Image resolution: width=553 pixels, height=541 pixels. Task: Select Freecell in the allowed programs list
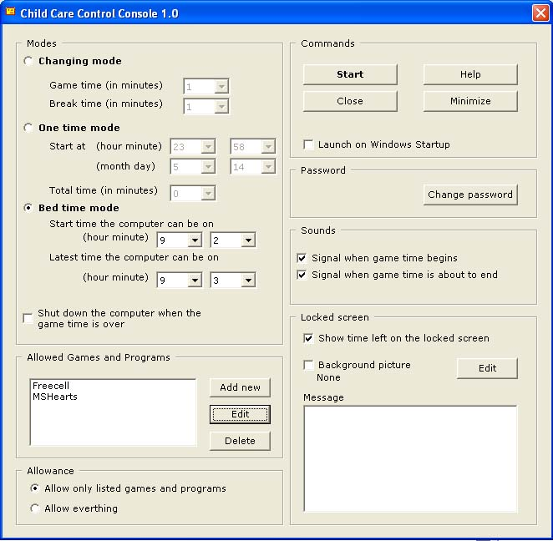tap(51, 386)
